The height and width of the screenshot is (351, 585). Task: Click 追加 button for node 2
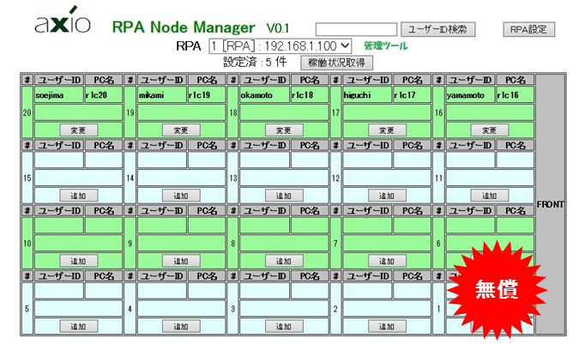[x=387, y=326]
